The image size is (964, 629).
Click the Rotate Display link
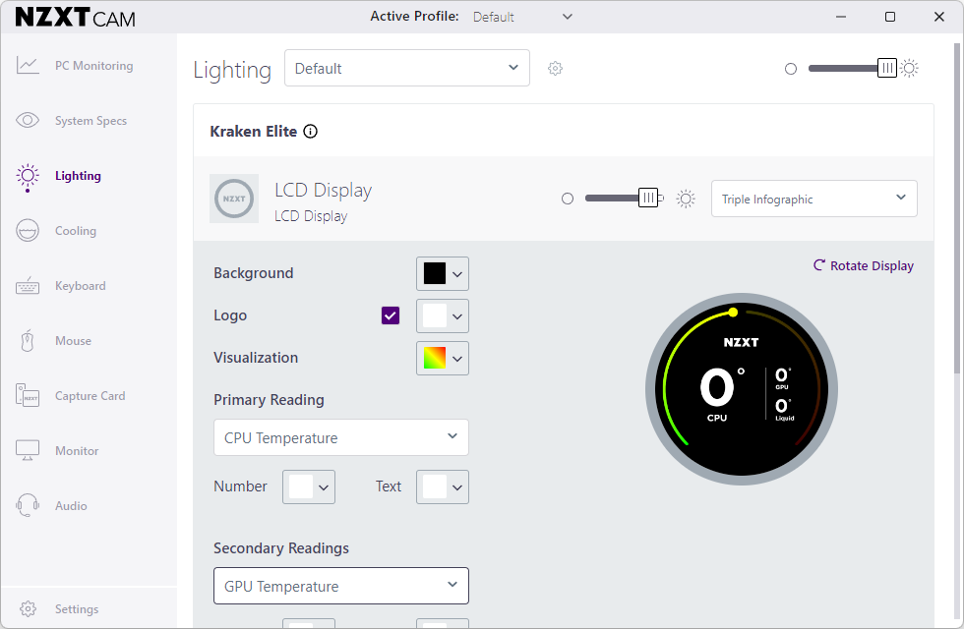863,266
